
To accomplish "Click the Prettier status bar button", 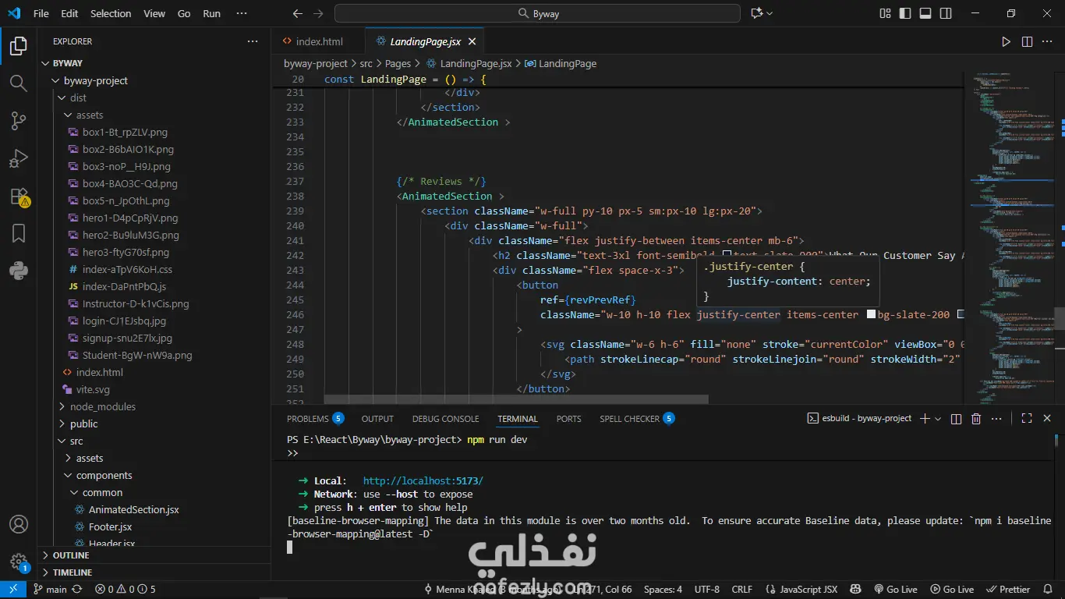I will [x=1009, y=590].
